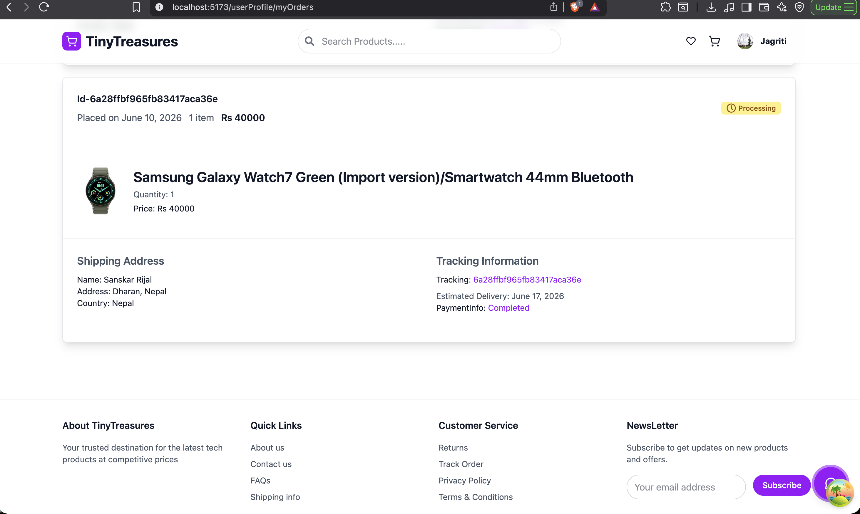Screen dimensions: 860x514
Task: Open the wishlist heart icon
Action: click(x=691, y=41)
